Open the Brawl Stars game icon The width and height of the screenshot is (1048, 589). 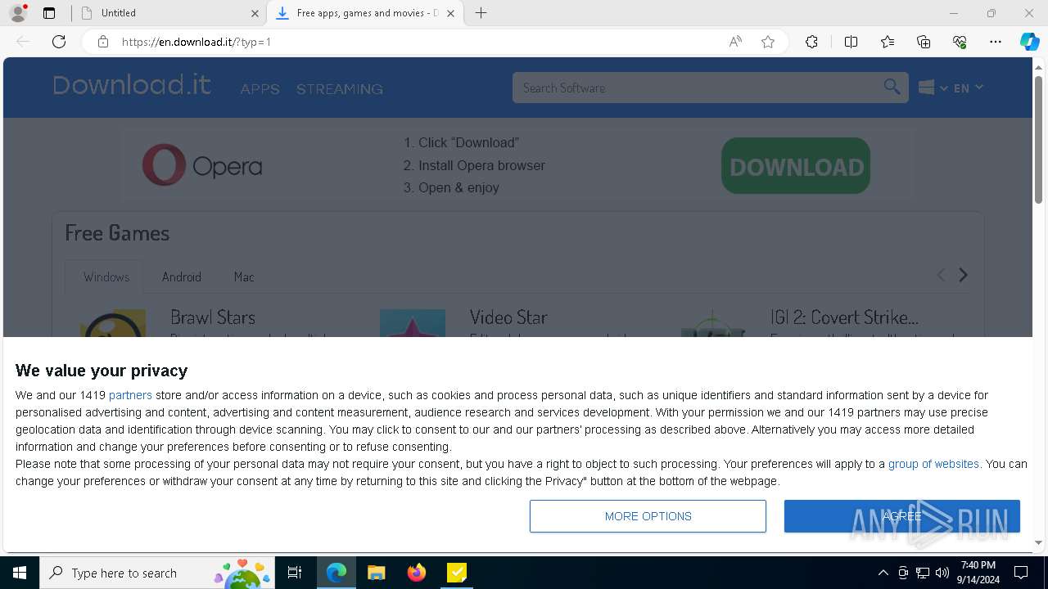[x=113, y=323]
